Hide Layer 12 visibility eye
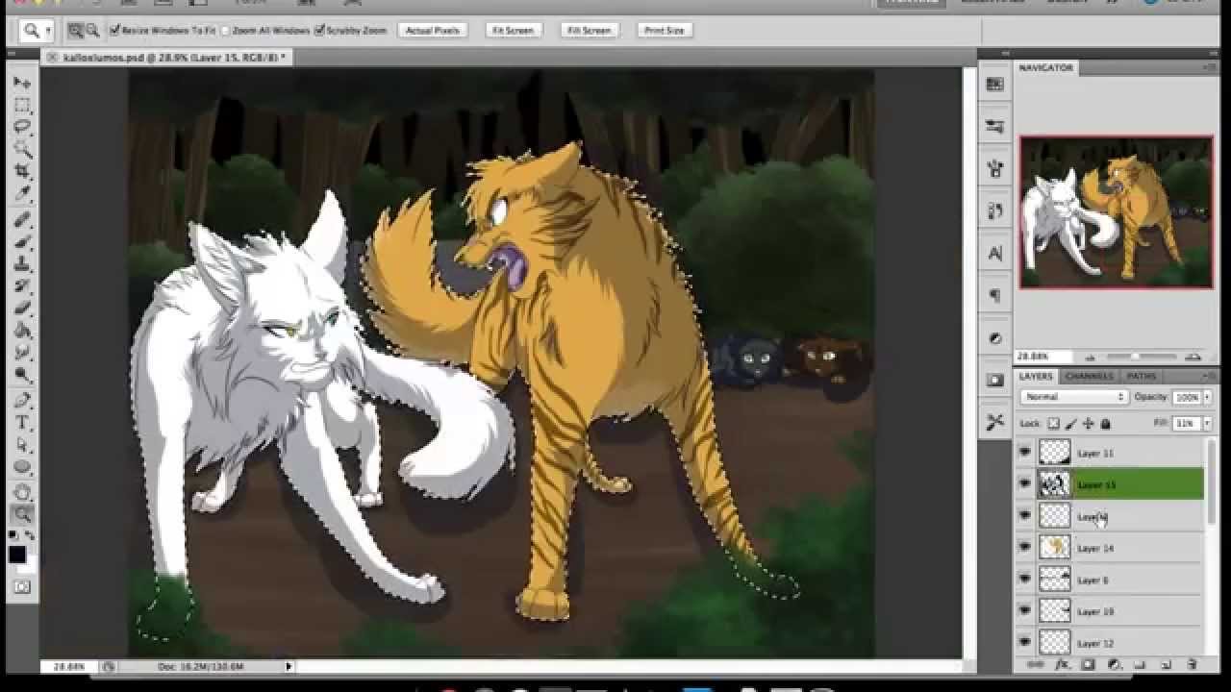This screenshot has width=1231, height=692. pyautogui.click(x=1025, y=642)
